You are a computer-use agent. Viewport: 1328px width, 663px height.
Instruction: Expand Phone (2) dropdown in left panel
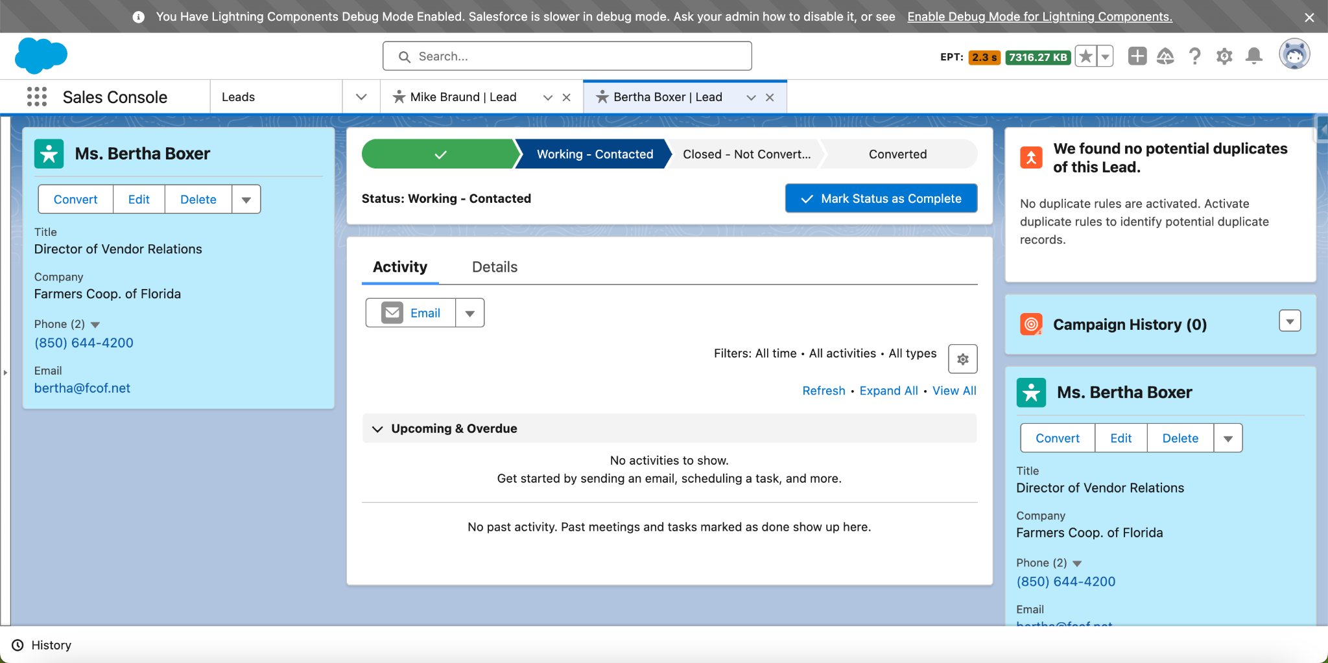pos(95,324)
